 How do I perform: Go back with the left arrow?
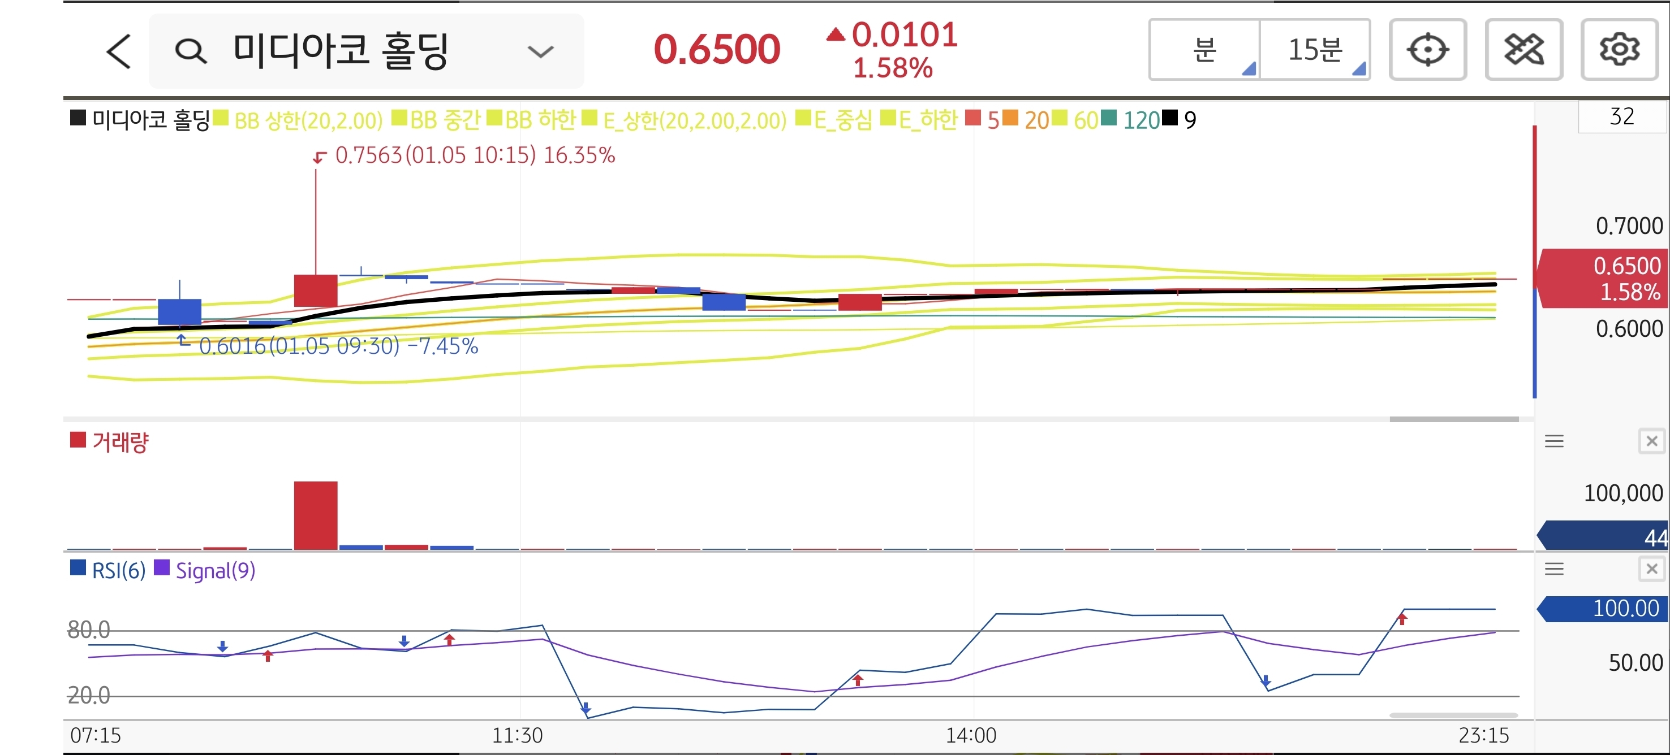[x=119, y=51]
